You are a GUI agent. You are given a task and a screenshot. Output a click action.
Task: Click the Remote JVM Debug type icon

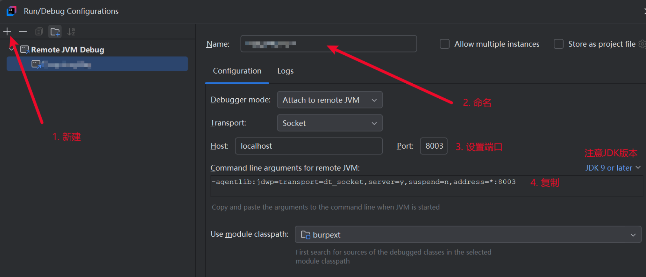(x=24, y=50)
